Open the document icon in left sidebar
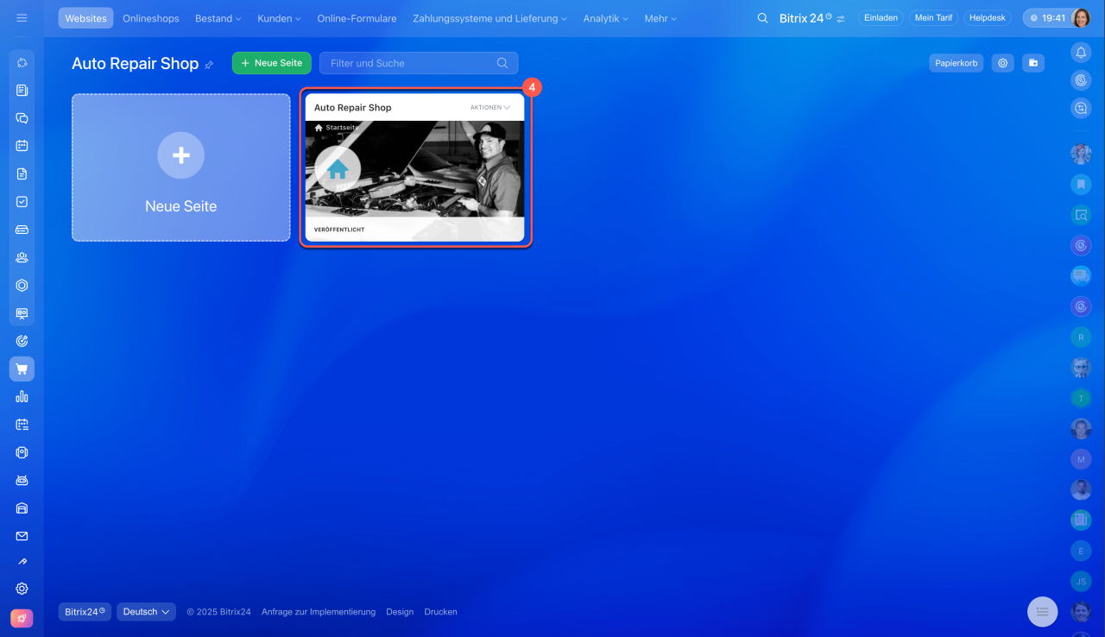Screen dimensions: 1105x637 (x=22, y=173)
